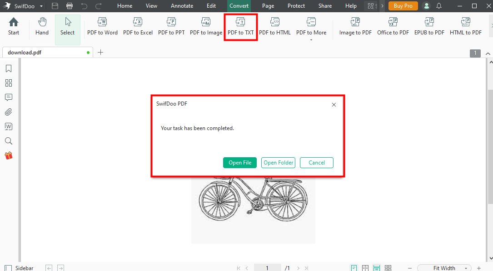Switch to two-page view
493x271 pixels.
pyautogui.click(x=365, y=268)
